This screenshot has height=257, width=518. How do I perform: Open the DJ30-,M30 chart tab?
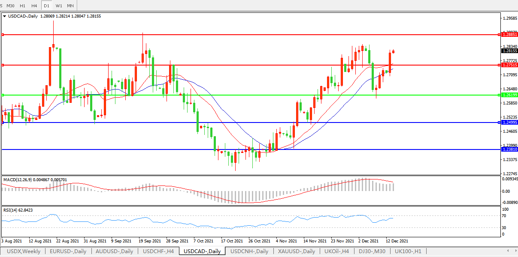click(373, 251)
